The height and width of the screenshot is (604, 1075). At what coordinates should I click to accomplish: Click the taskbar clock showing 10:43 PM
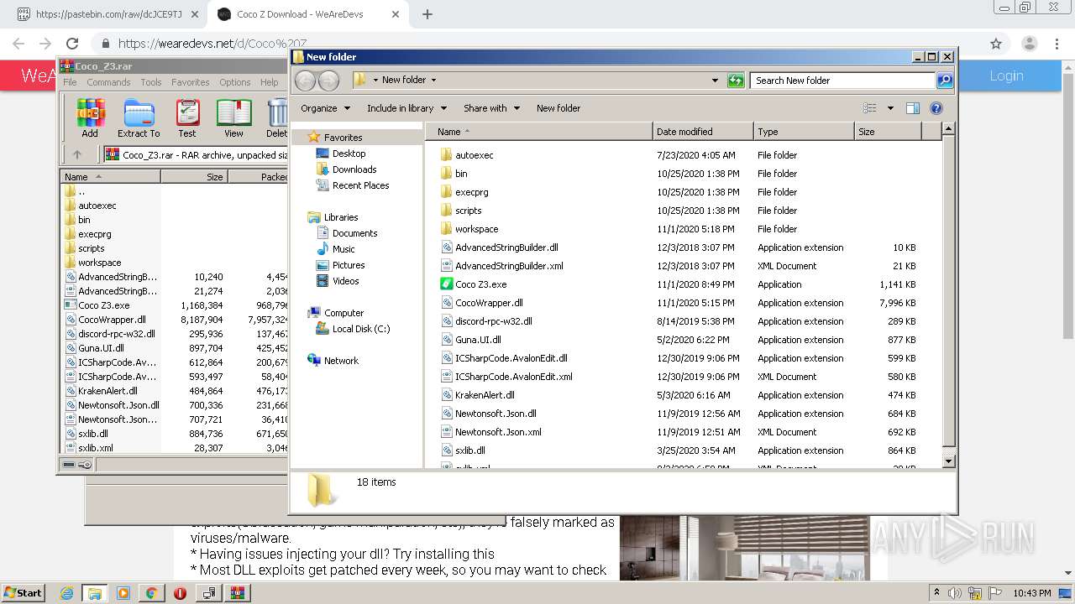1031,593
